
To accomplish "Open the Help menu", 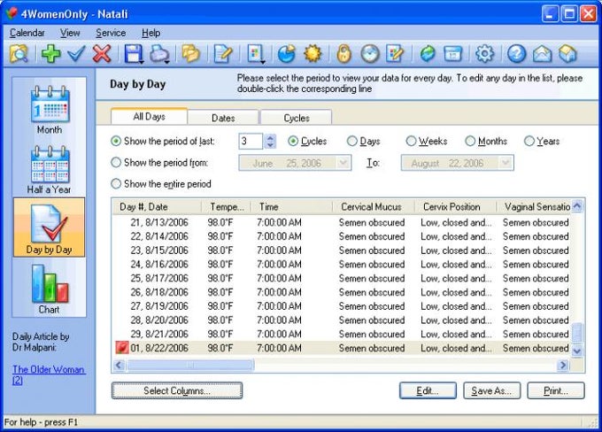I will pos(151,33).
